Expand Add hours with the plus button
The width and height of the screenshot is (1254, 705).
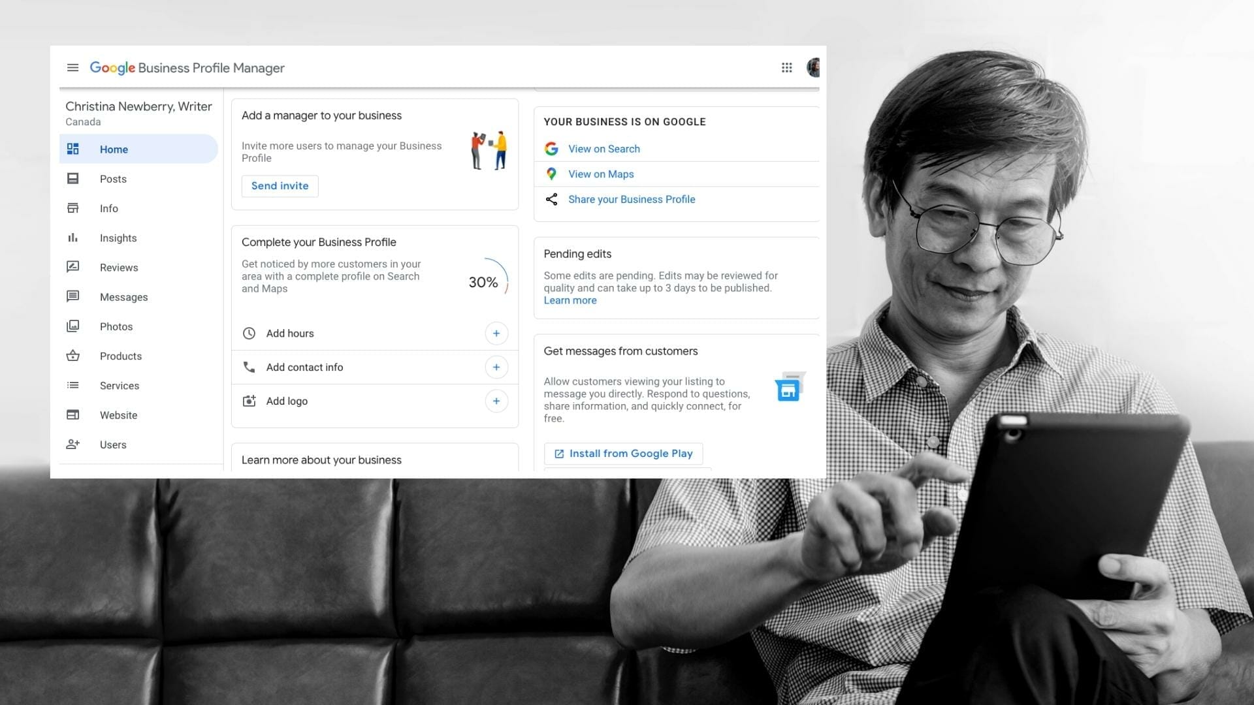pos(496,334)
